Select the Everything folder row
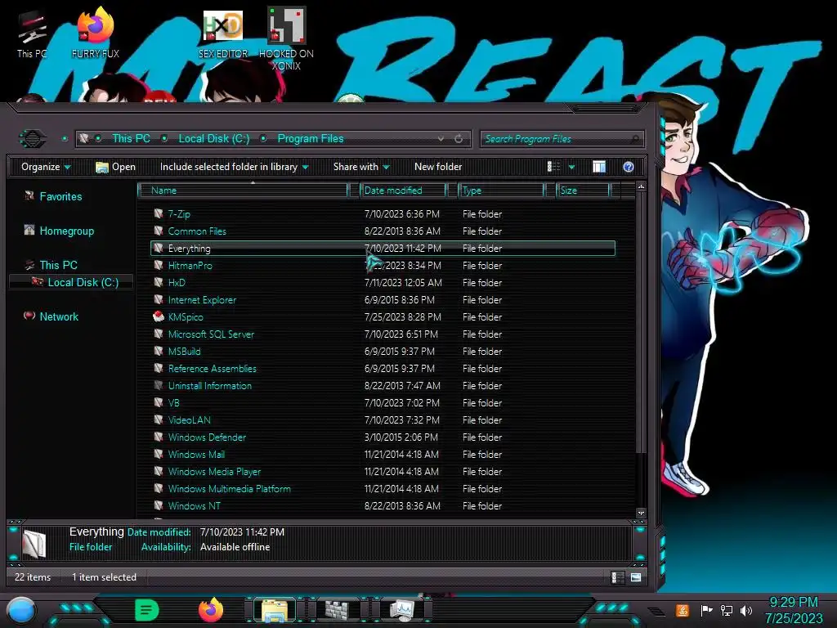 pos(383,249)
